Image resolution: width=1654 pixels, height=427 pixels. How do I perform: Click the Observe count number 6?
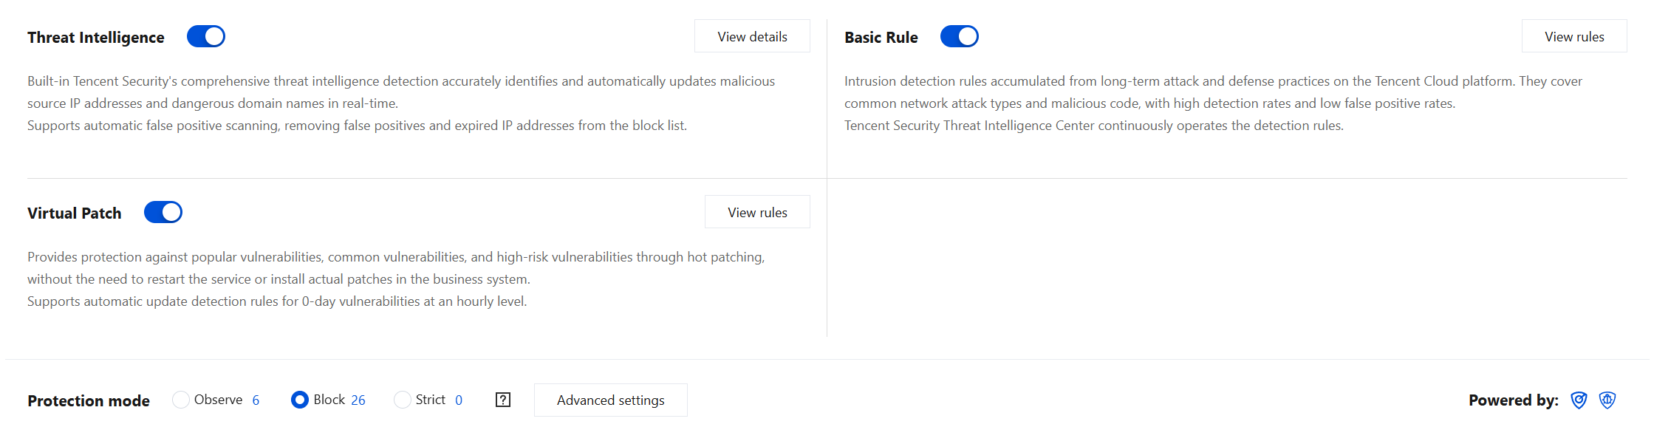click(256, 400)
